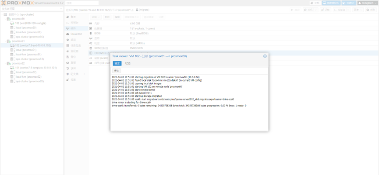Click the 关机 shutdown power icon

305,10
